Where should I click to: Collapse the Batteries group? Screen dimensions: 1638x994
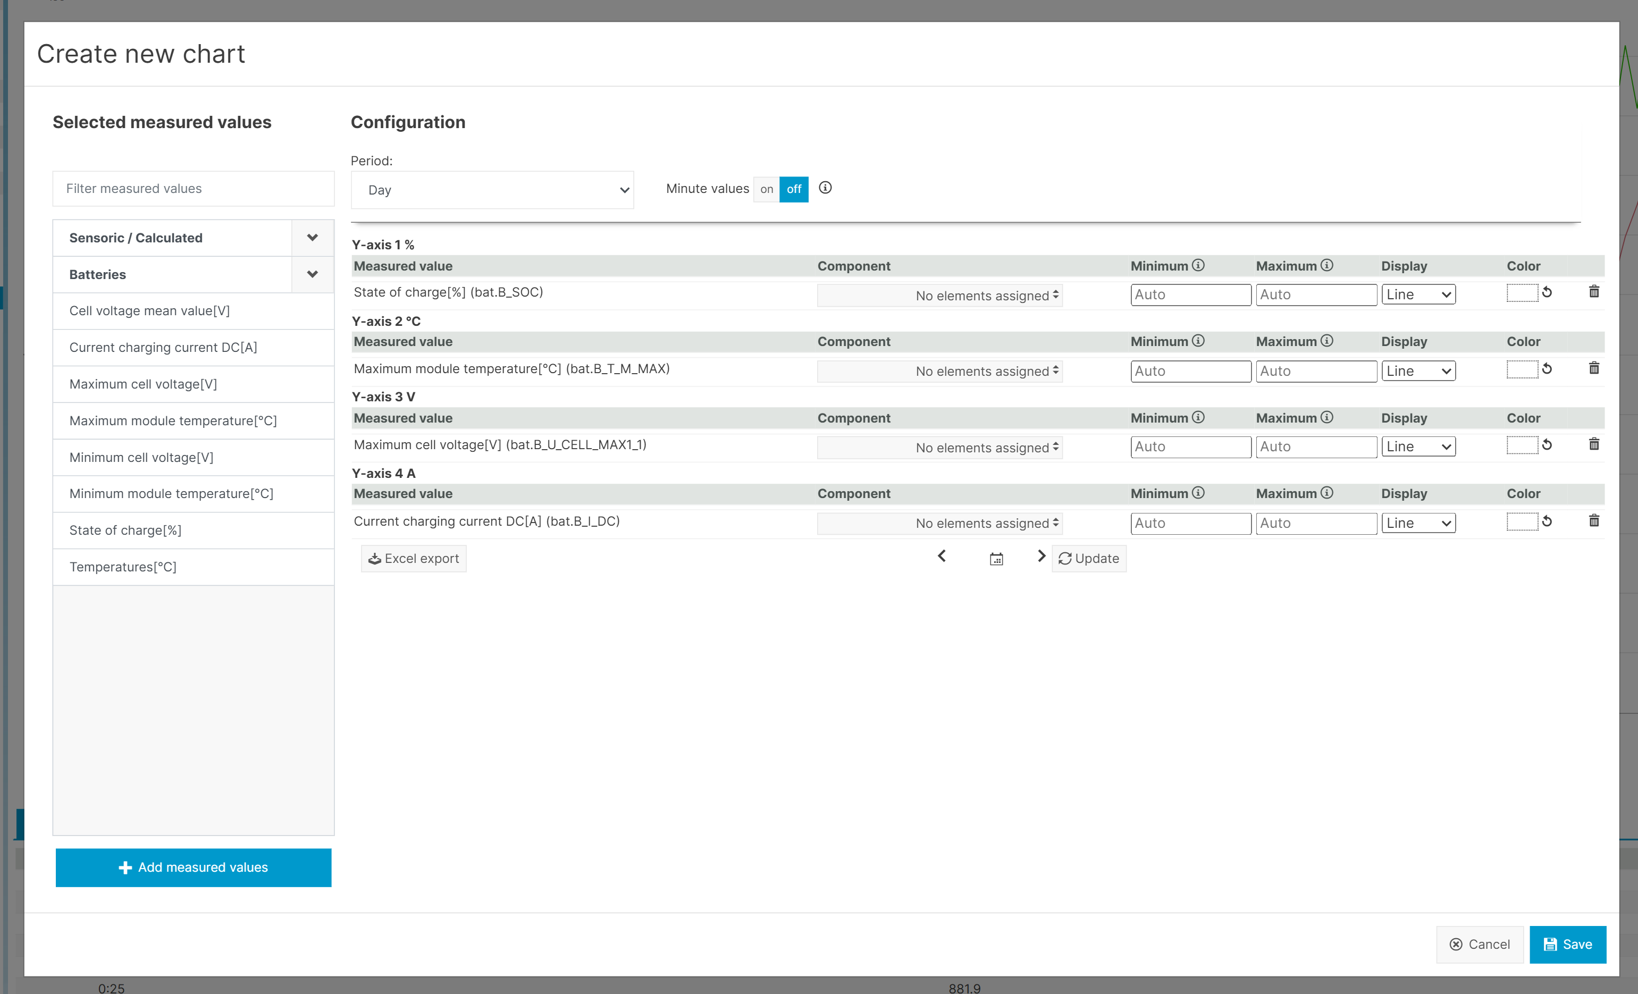click(x=313, y=274)
